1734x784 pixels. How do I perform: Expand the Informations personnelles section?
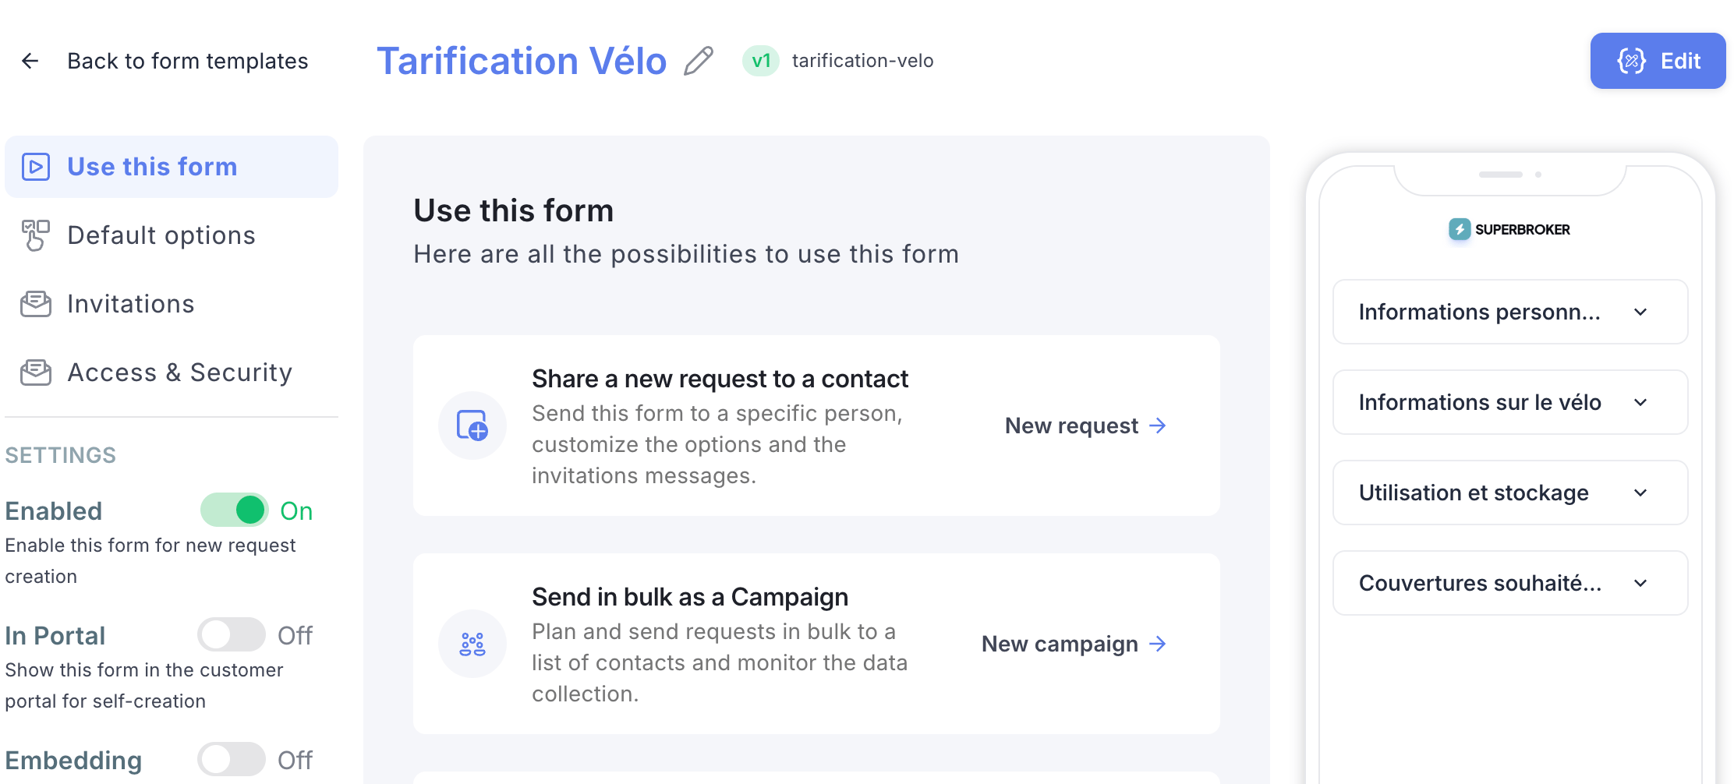(1510, 312)
